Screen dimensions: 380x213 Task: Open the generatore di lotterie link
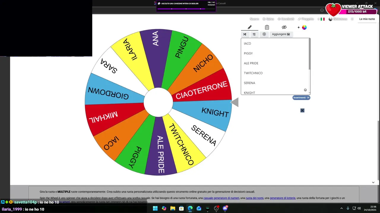[x=283, y=198]
